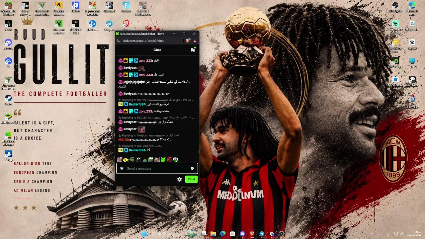Open Minecraft Launcher desktop icon

click(x=59, y=27)
